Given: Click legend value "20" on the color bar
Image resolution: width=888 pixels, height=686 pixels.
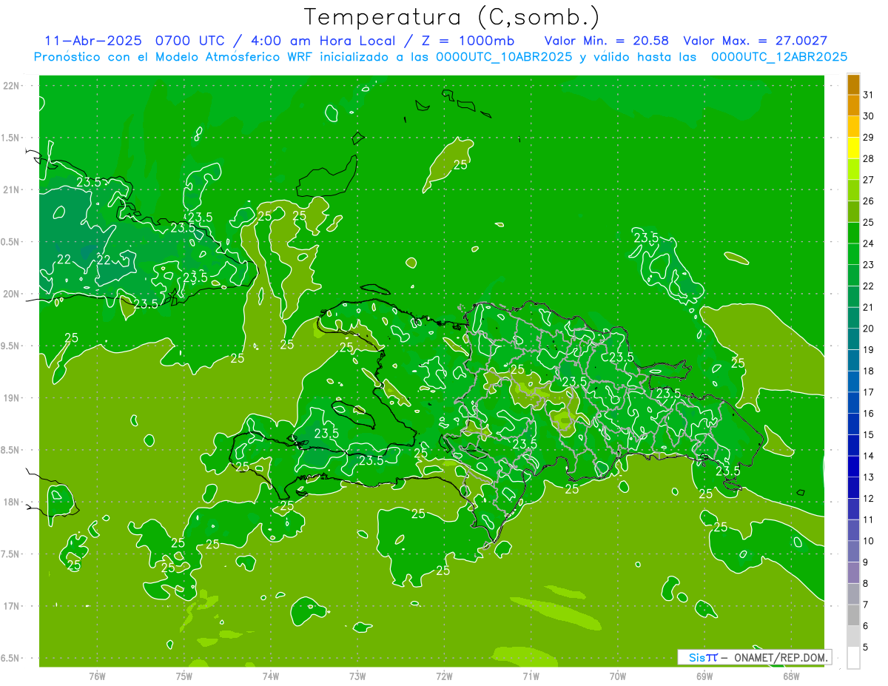Looking at the screenshot, I should [x=868, y=329].
